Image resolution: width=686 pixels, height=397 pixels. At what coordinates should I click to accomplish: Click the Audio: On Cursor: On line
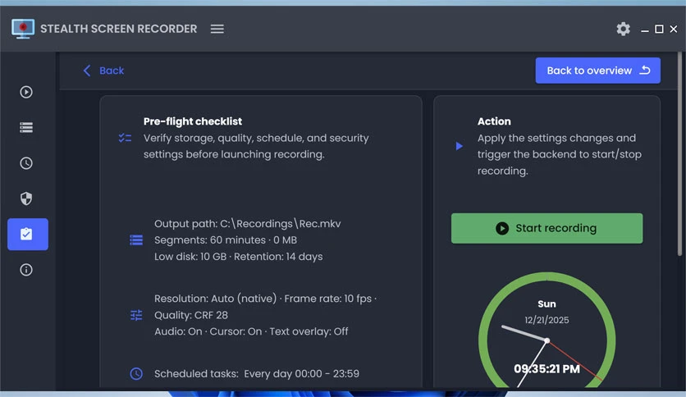(x=251, y=331)
